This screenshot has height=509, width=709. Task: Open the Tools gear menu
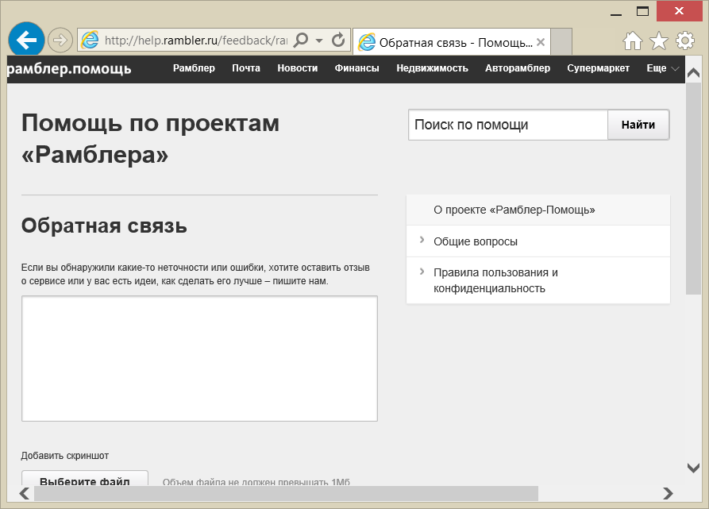685,40
